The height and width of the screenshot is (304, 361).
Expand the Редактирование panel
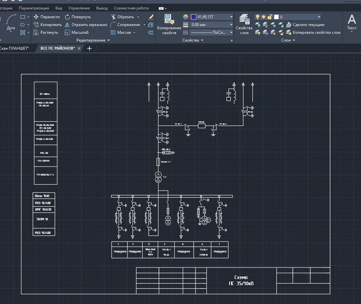tap(93, 40)
